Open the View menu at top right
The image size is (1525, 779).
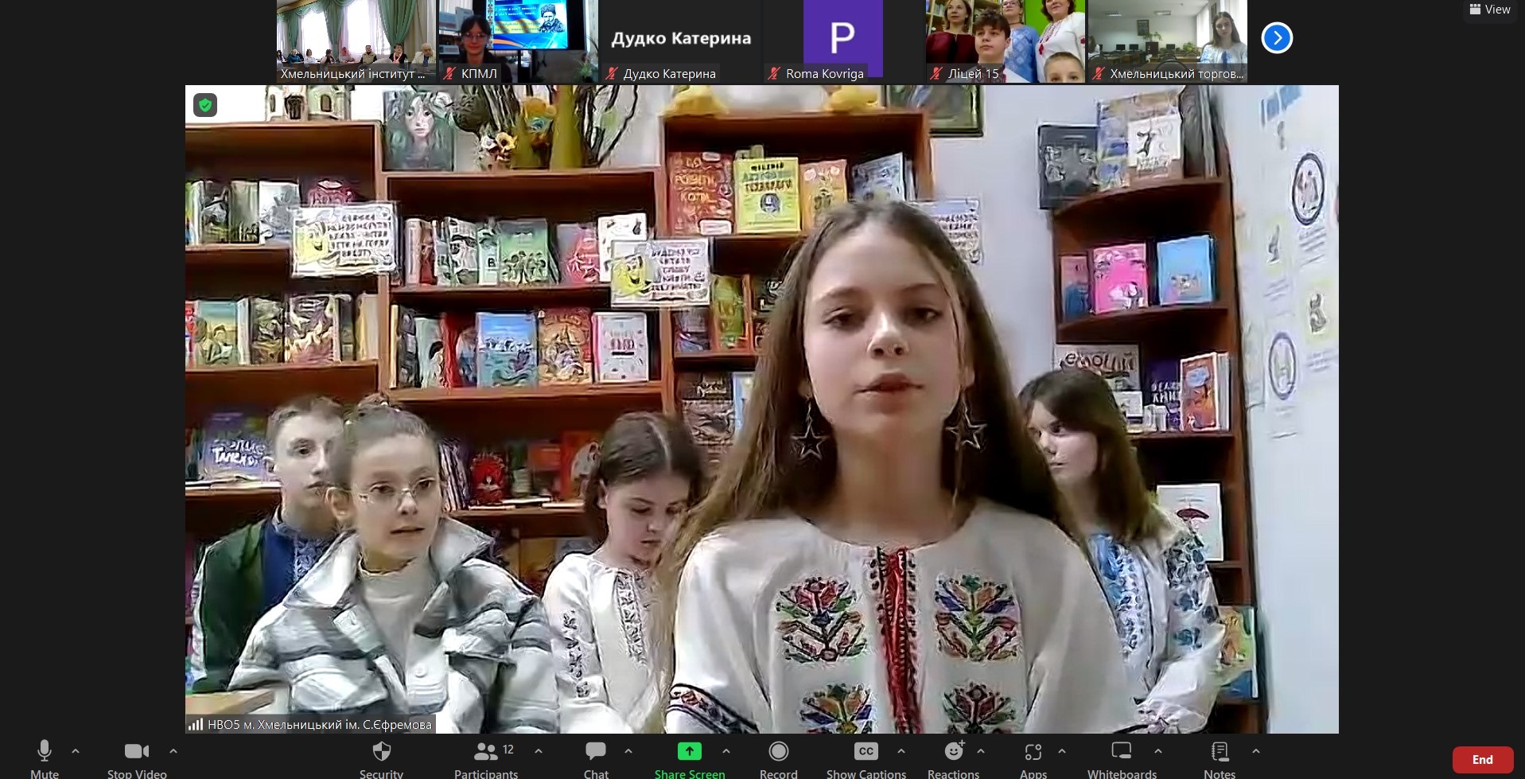pos(1490,10)
